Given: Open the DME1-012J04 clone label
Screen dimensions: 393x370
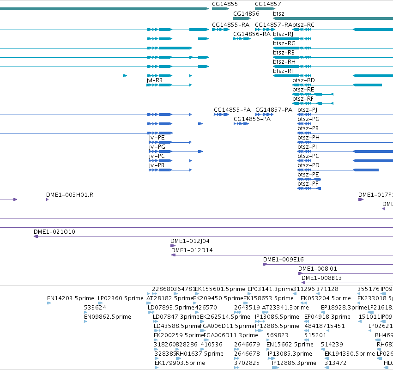Looking at the screenshot, I should (190, 241).
